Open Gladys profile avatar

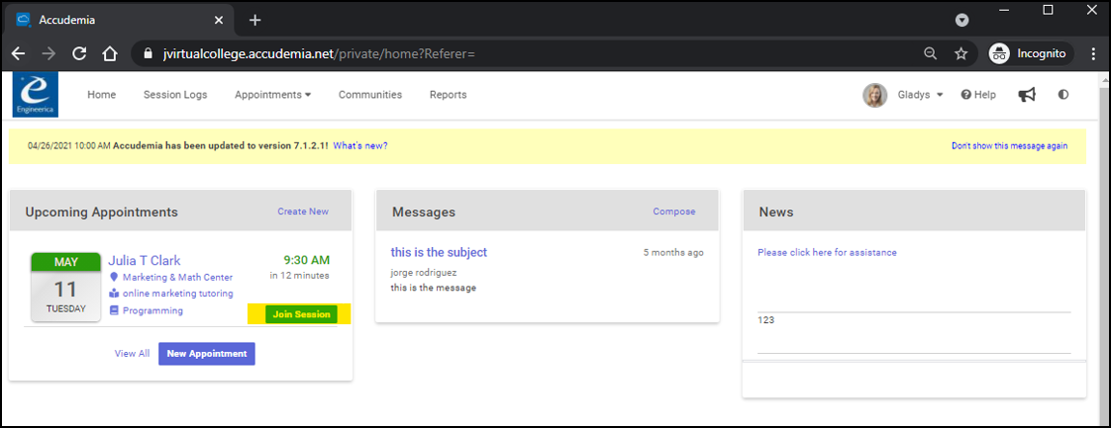click(875, 95)
